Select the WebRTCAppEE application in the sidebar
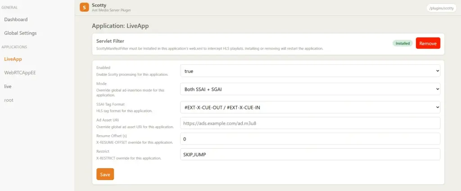Image resolution: width=461 pixels, height=191 pixels. pyautogui.click(x=20, y=73)
